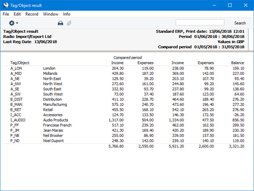This screenshot has height=191, width=254.
Task: Click Audio Products balance 856.50
Action: pos(238,120)
